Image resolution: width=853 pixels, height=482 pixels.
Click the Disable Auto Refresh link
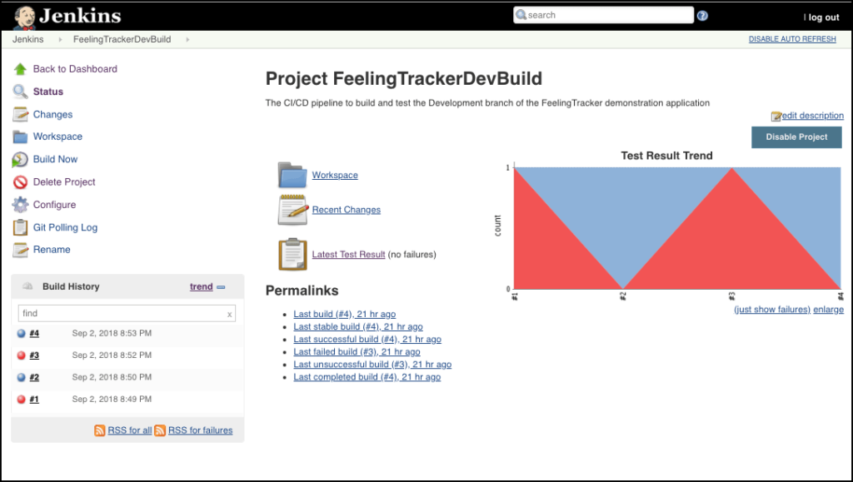pyautogui.click(x=792, y=39)
